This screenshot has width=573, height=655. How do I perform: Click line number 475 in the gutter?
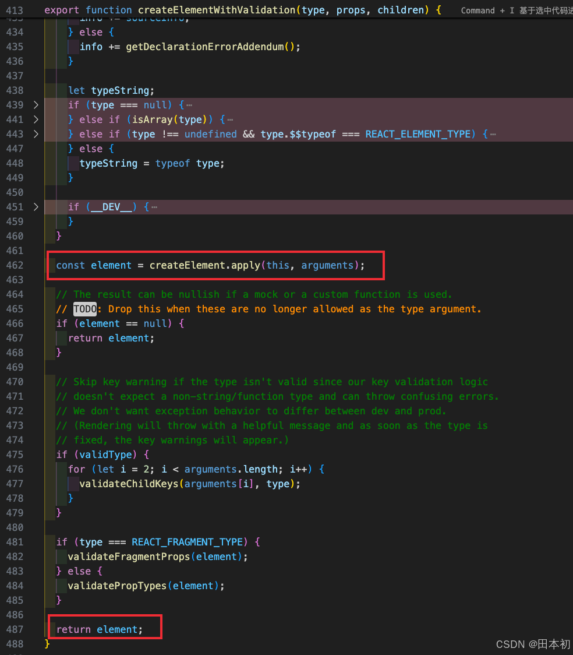15,455
